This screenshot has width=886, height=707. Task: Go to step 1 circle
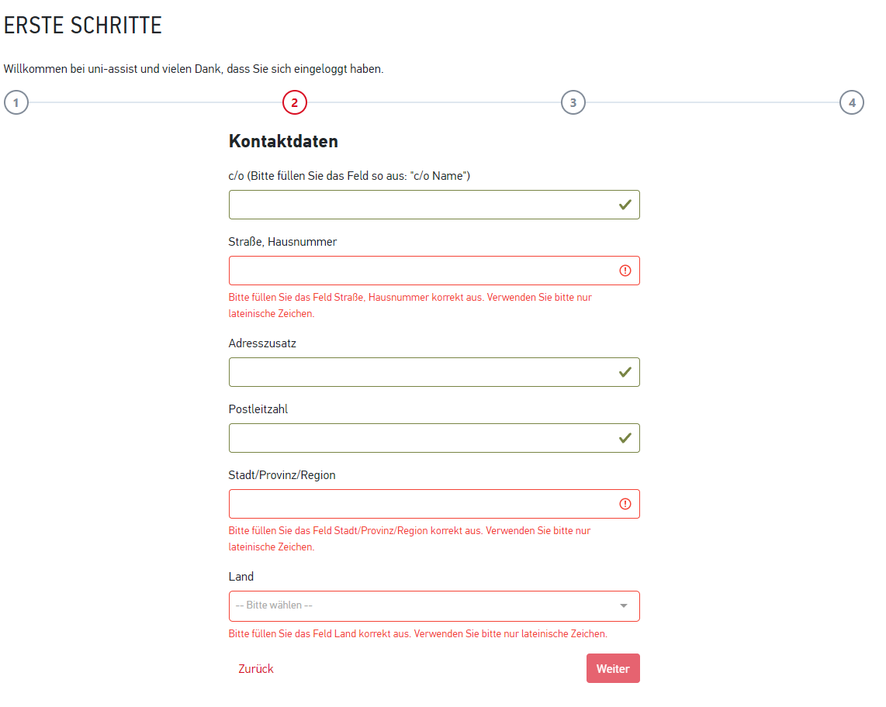16,102
